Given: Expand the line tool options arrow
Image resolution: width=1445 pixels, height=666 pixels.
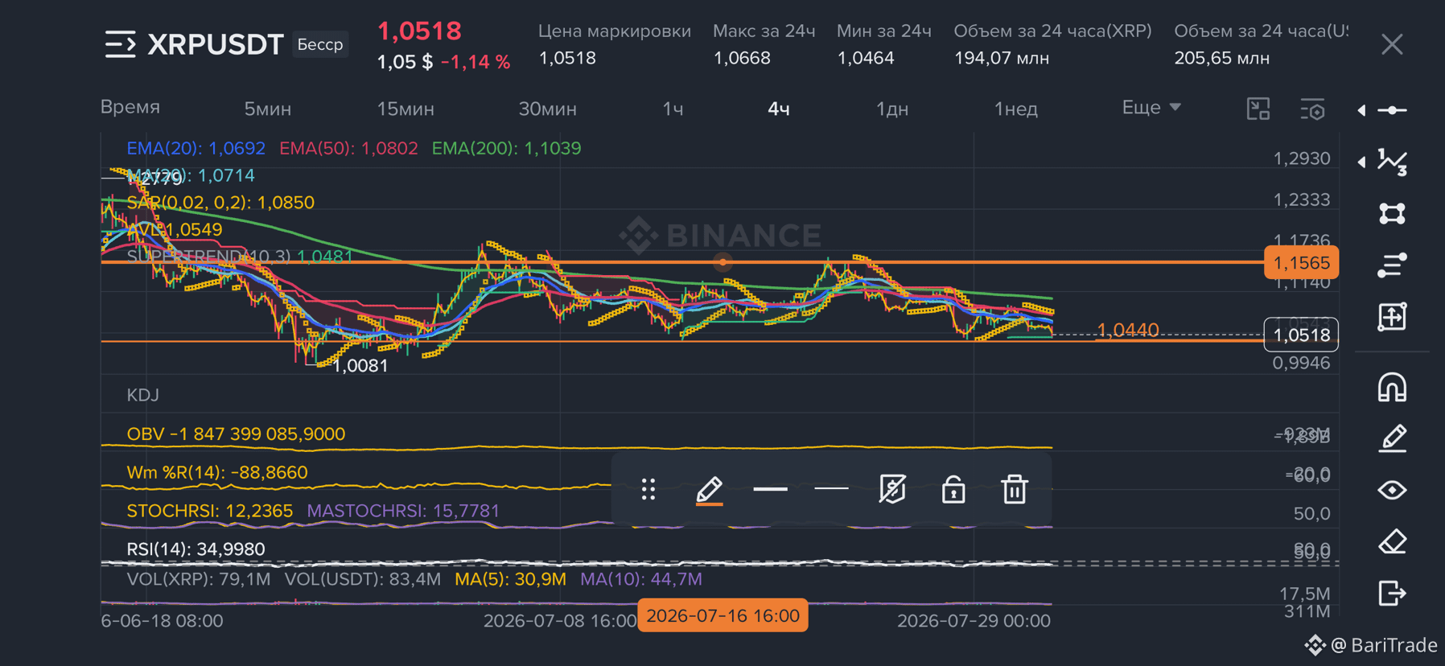Looking at the screenshot, I should (x=1361, y=110).
